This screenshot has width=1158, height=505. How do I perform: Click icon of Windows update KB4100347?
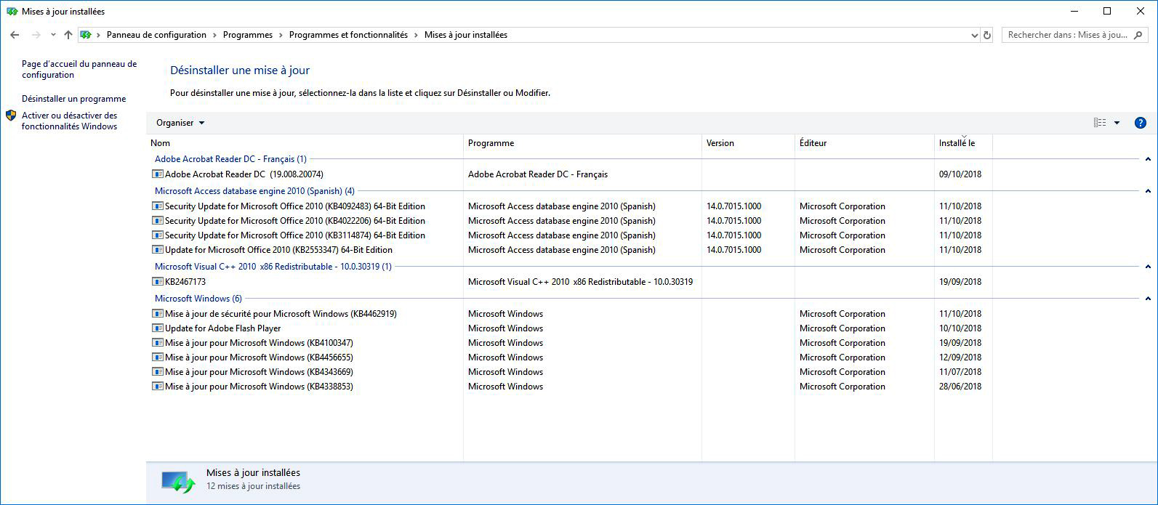point(157,343)
